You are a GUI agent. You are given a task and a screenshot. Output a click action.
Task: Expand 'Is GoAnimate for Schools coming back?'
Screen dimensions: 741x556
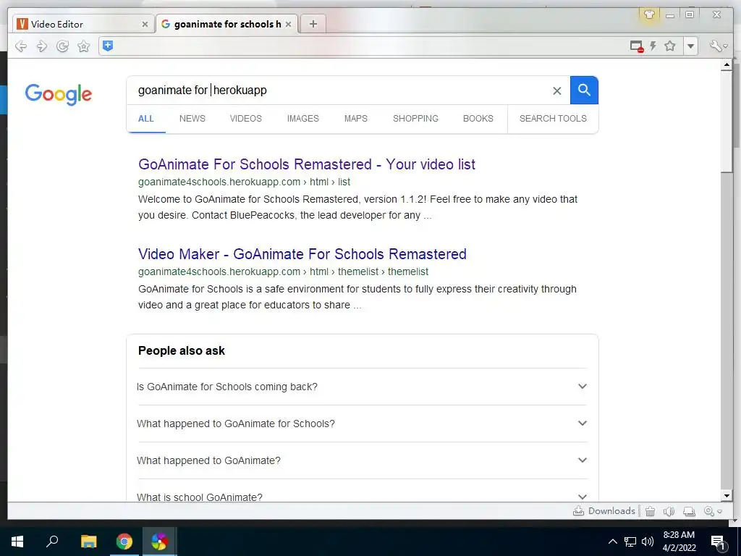pyautogui.click(x=362, y=387)
